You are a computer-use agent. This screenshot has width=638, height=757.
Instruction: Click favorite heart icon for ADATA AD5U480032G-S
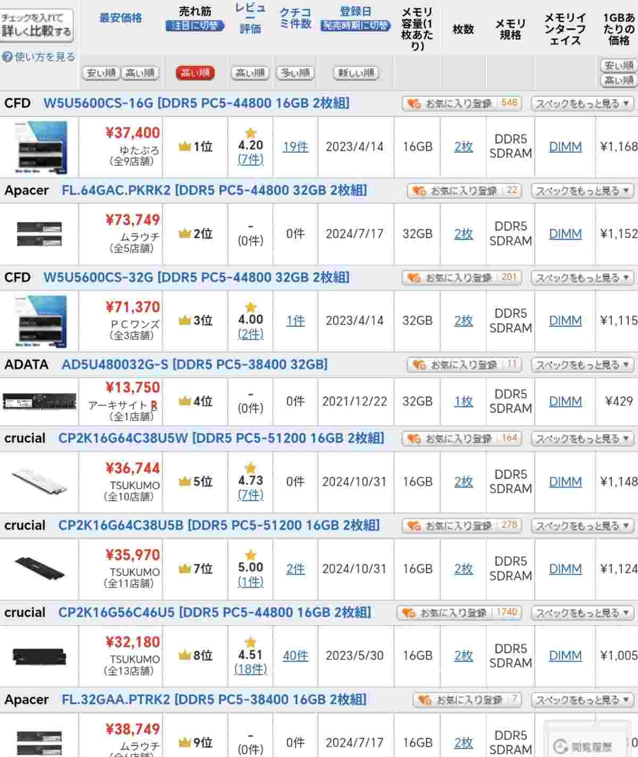[419, 365]
